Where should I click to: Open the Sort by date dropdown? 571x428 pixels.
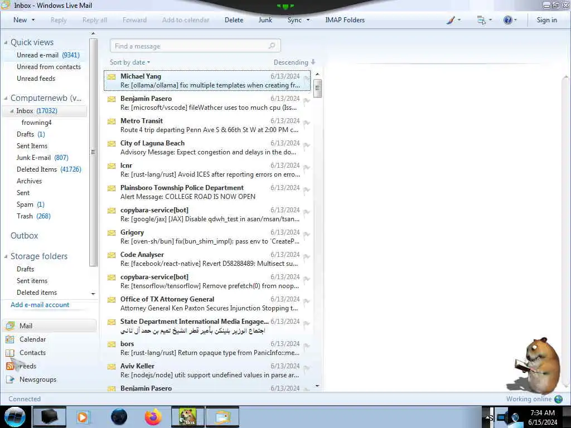click(130, 62)
